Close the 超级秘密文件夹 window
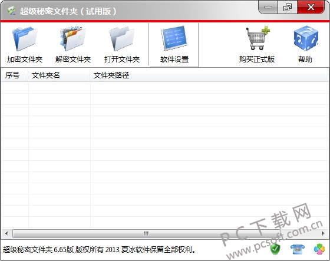This screenshot has width=330, height=261. pos(311,8)
